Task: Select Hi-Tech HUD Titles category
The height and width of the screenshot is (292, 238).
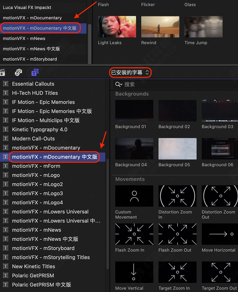Action: click(35, 93)
